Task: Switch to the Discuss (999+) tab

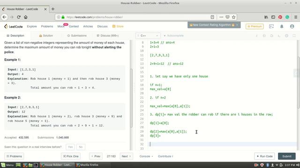Action: (x=107, y=35)
